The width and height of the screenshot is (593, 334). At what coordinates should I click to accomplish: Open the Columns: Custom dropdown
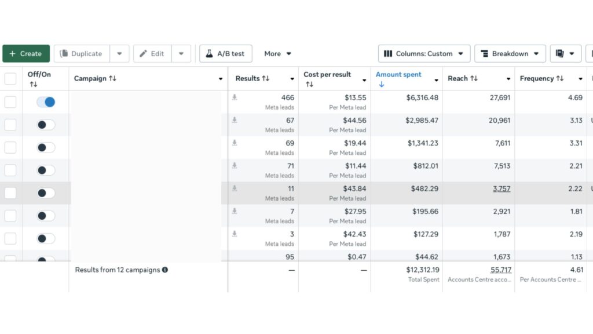(424, 54)
